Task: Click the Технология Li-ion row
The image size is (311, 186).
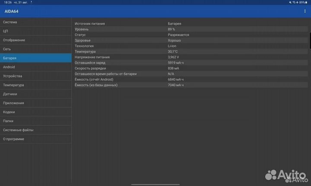Action: coord(191,46)
